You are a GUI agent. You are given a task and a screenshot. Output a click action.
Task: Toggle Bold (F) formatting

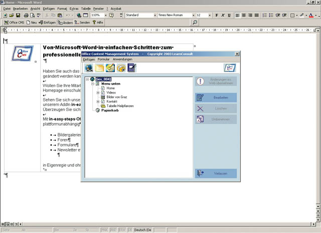point(217,15)
